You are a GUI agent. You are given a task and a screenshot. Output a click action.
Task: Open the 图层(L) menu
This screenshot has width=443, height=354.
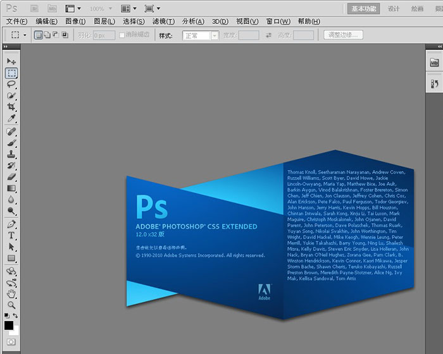[104, 21]
